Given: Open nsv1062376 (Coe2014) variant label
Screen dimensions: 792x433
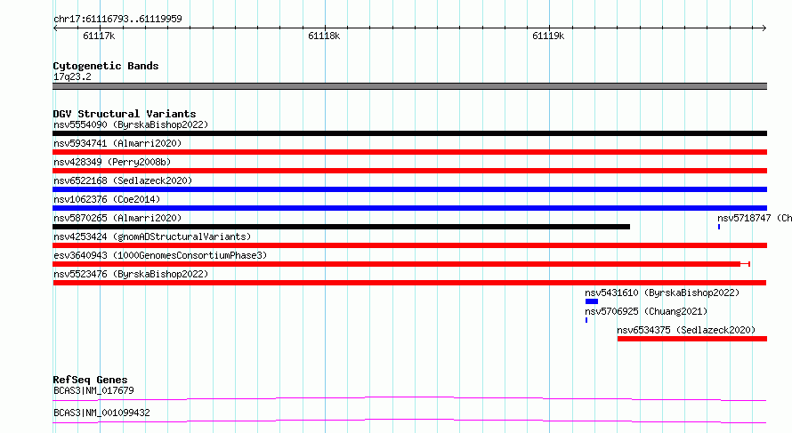Looking at the screenshot, I should coord(107,199).
